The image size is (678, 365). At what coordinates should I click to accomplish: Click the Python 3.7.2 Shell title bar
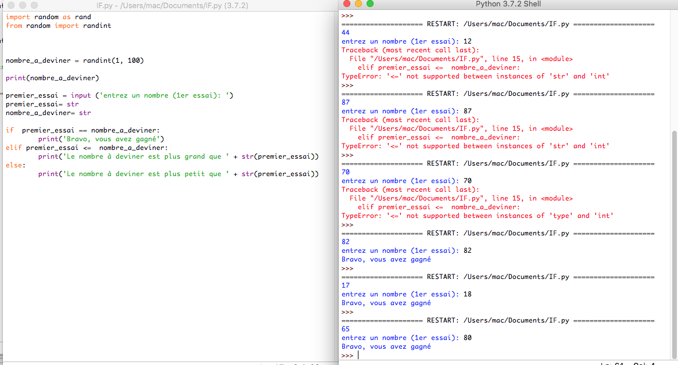(507, 4)
